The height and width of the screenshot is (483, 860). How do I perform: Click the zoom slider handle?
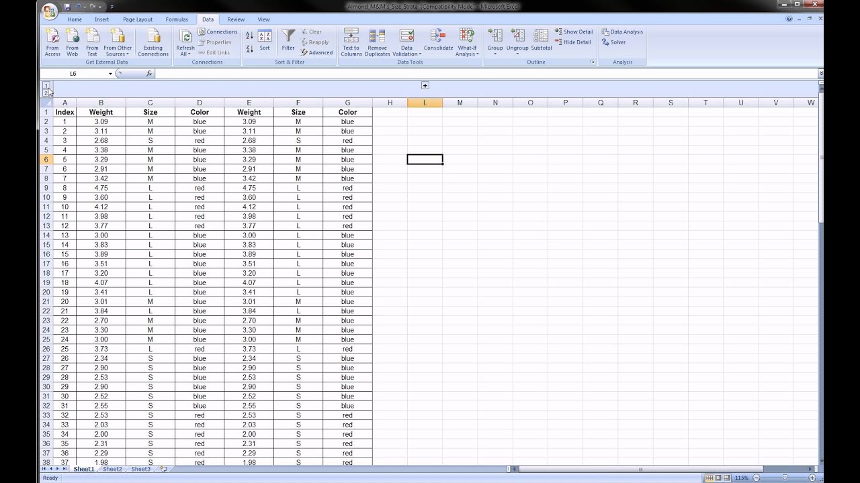click(785, 478)
